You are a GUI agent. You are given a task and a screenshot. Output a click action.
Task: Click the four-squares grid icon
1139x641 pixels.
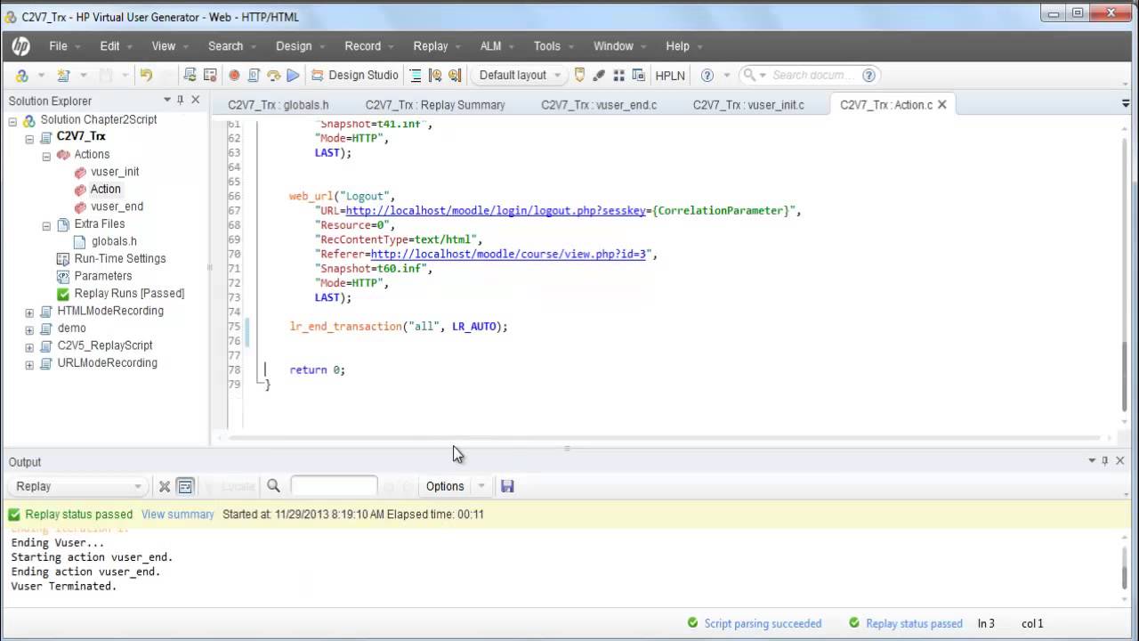coord(619,76)
